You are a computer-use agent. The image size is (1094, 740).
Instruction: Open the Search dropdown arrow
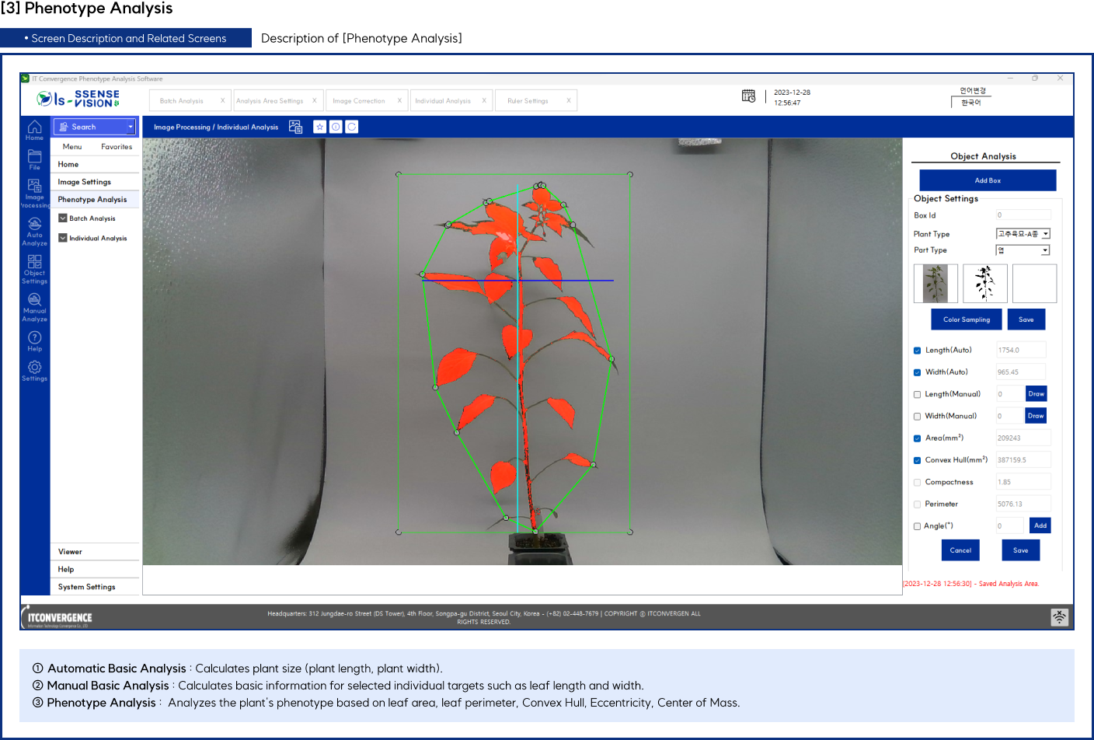point(131,127)
